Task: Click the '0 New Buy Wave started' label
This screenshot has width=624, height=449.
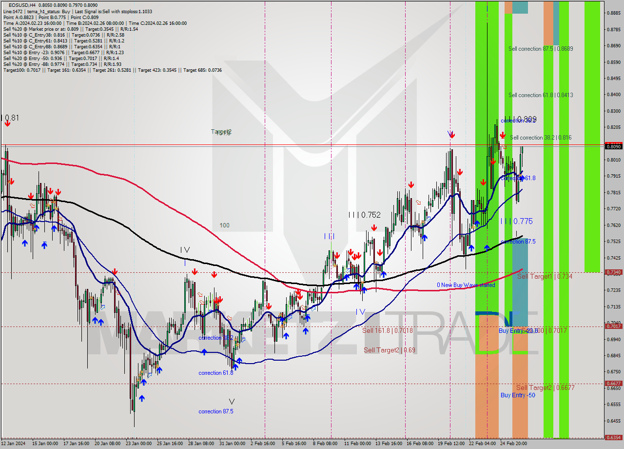Action: pyautogui.click(x=466, y=285)
